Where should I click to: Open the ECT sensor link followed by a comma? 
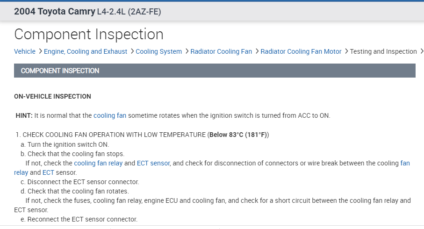[153, 163]
